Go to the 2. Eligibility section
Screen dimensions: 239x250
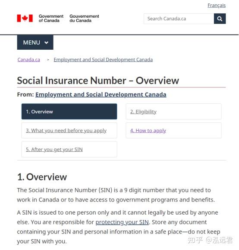tap(173, 112)
